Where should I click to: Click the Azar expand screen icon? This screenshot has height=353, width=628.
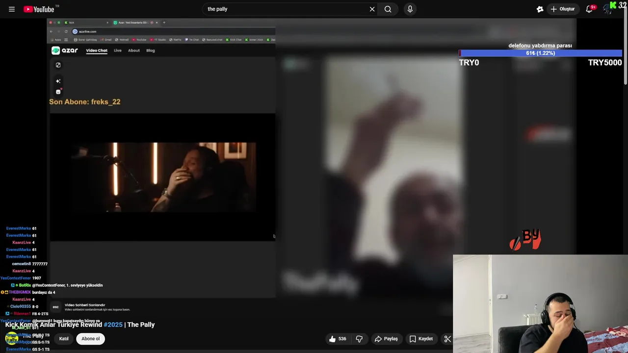click(x=58, y=65)
